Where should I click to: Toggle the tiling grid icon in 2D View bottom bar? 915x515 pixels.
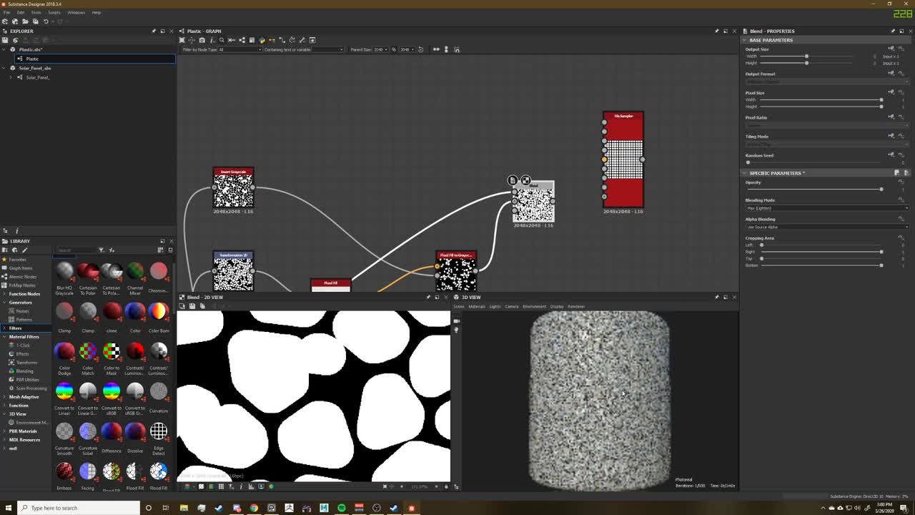[220, 486]
